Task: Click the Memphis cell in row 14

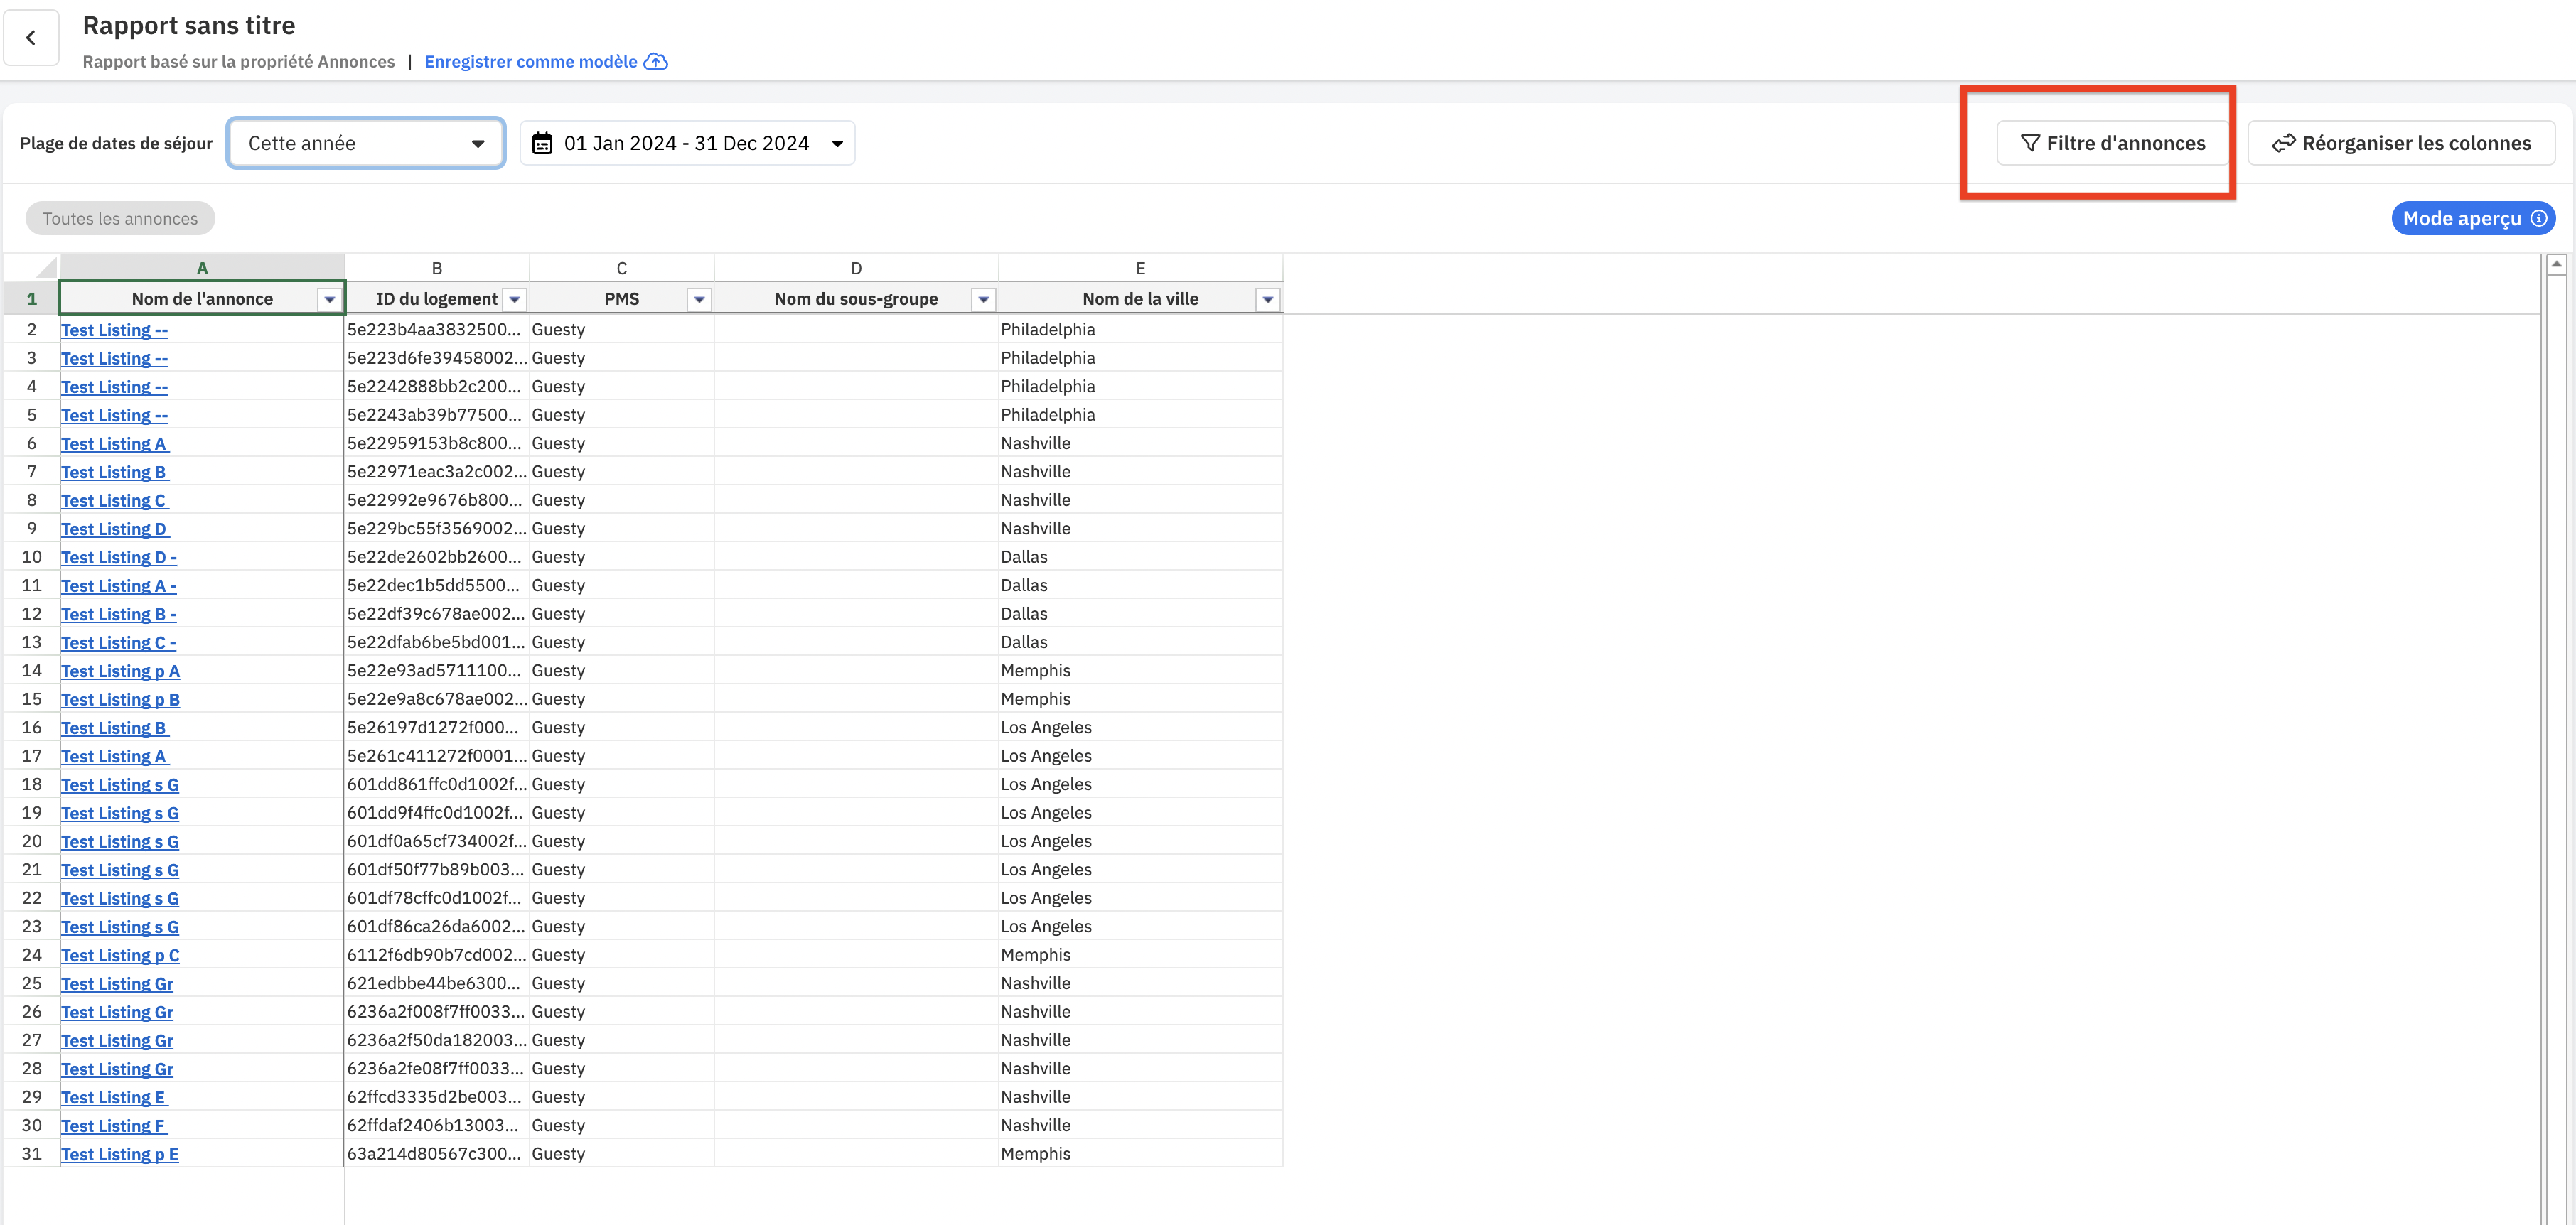Action: click(1140, 671)
